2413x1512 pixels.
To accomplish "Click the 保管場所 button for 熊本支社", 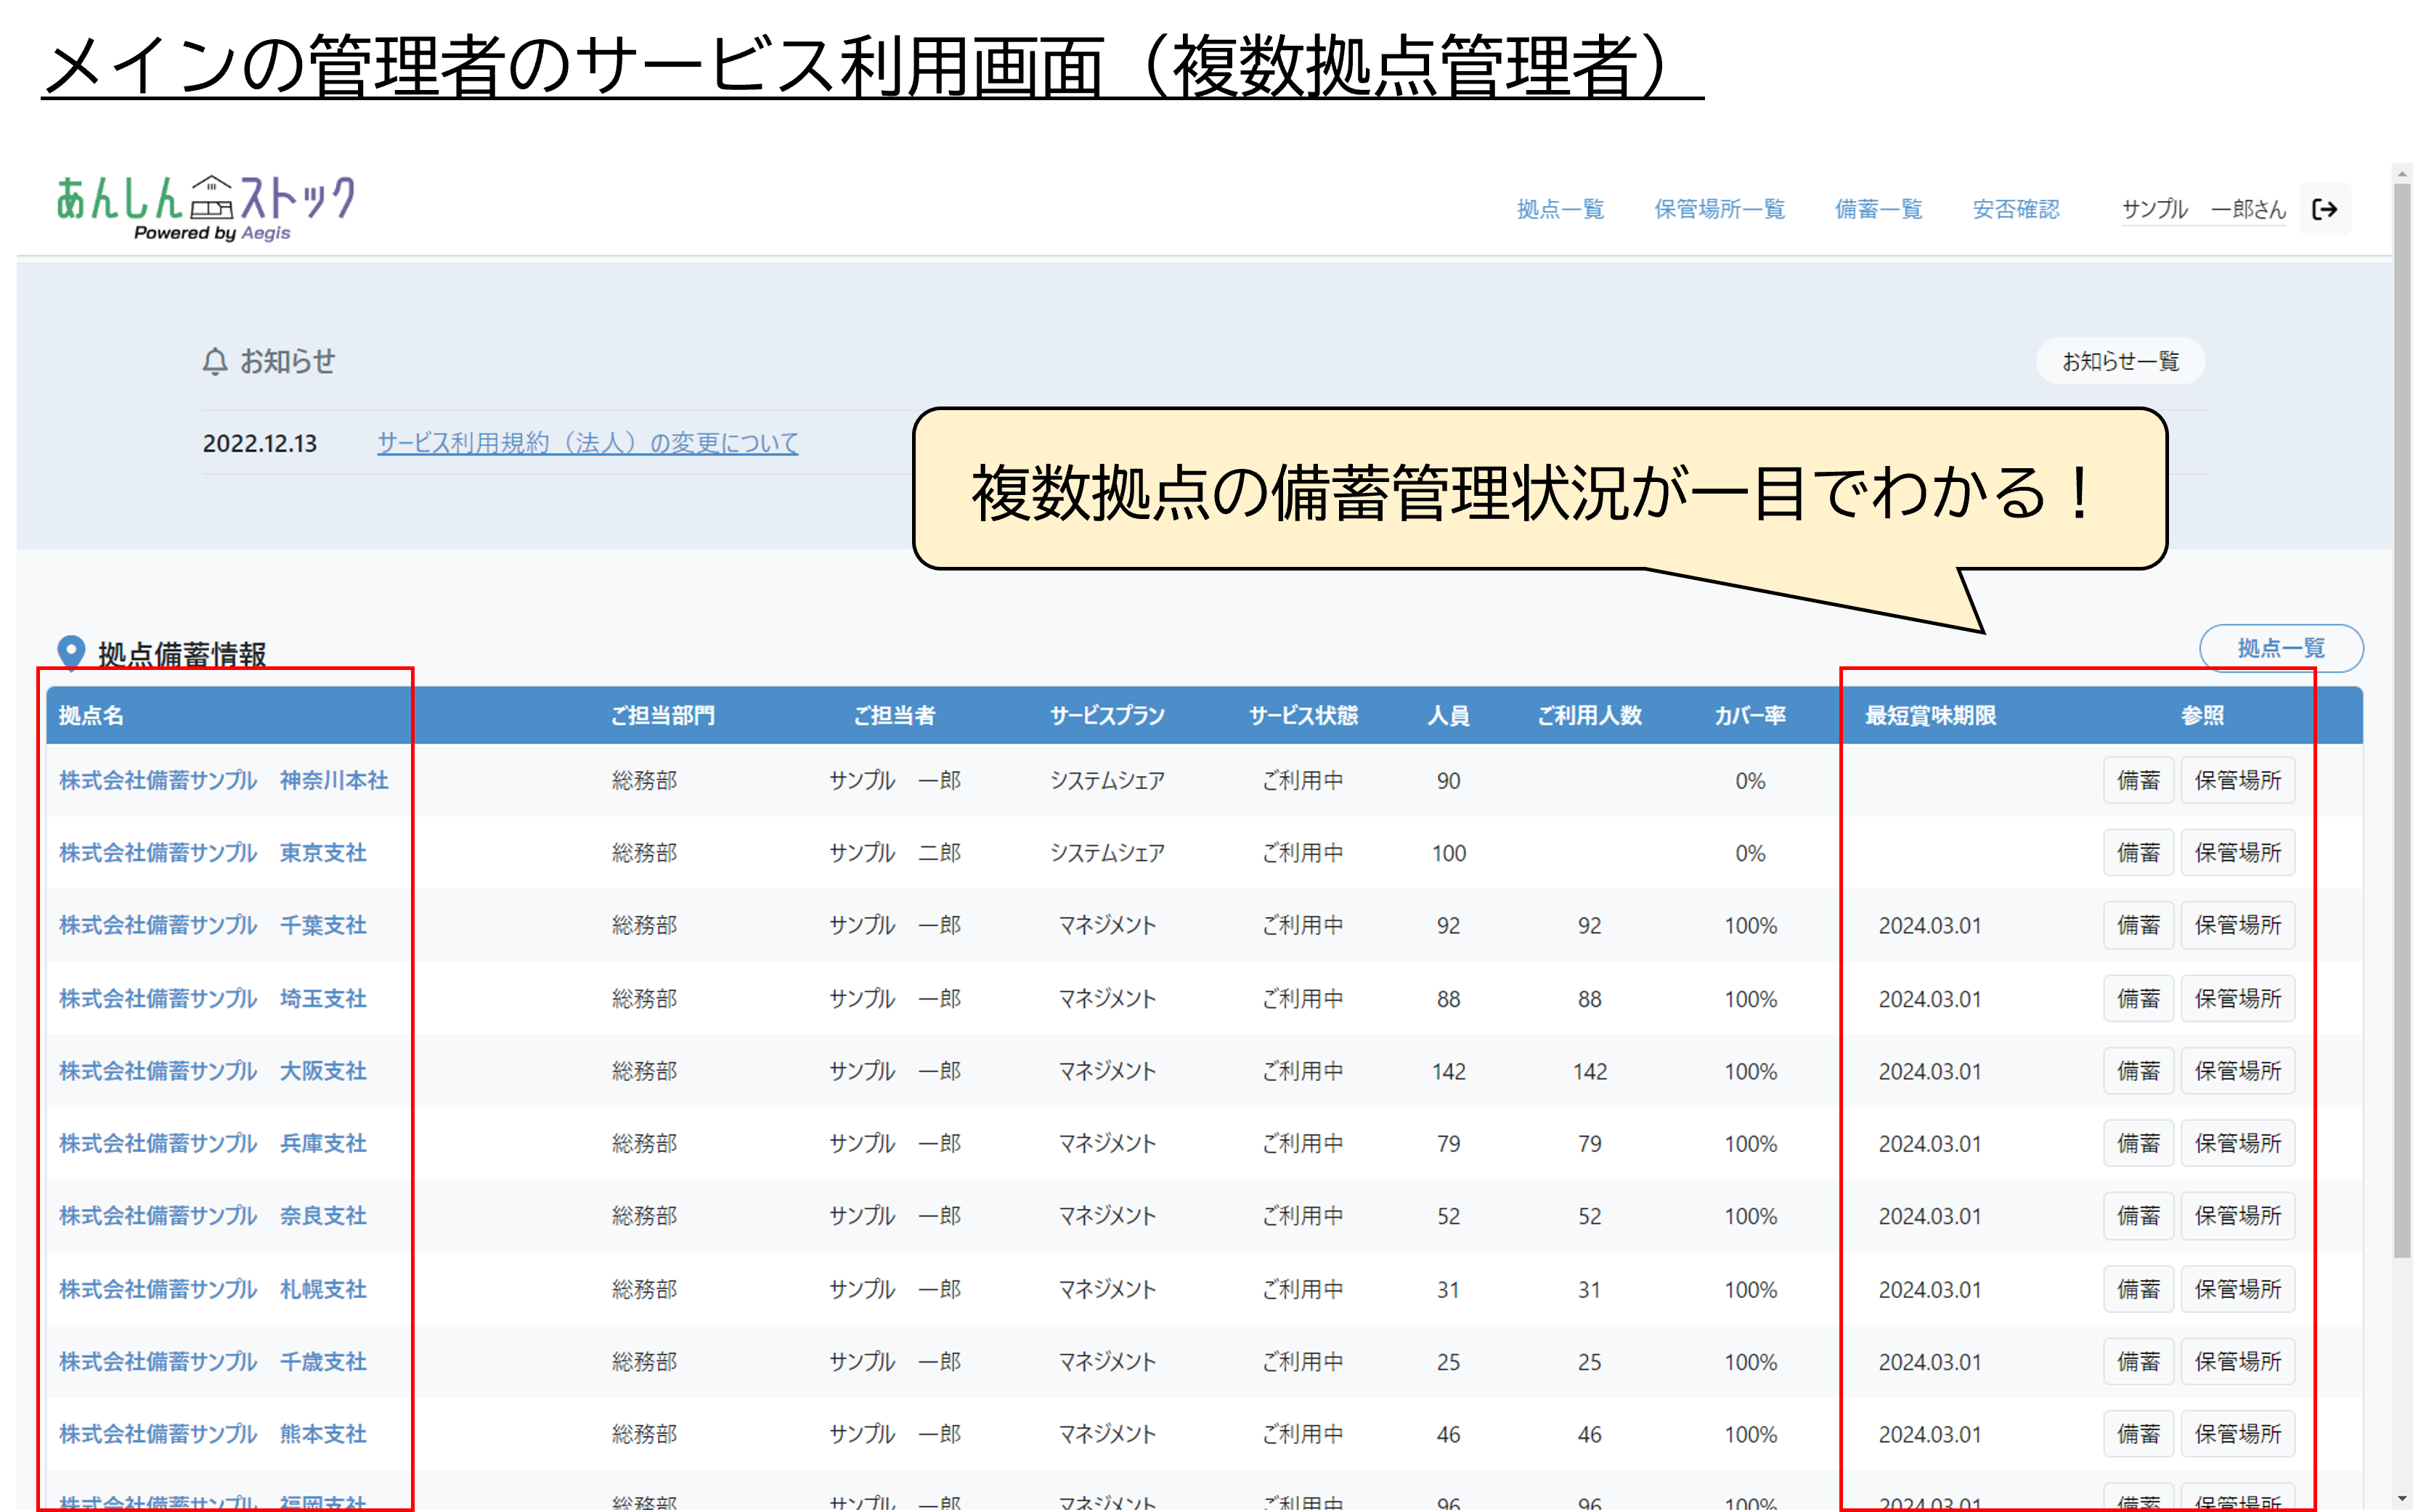I will (x=2237, y=1434).
